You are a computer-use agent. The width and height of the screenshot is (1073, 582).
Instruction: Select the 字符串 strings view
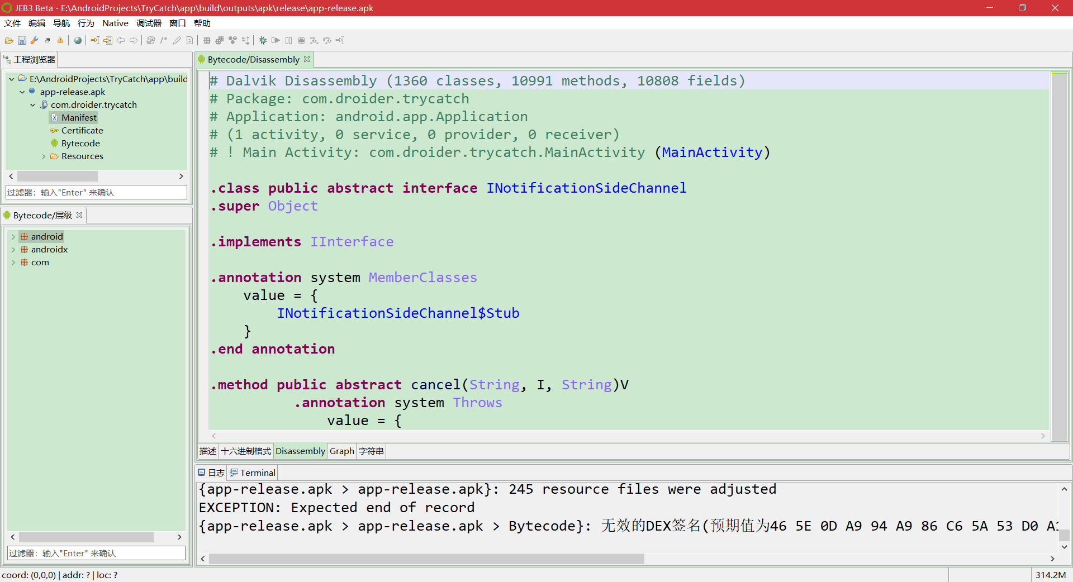[371, 451]
